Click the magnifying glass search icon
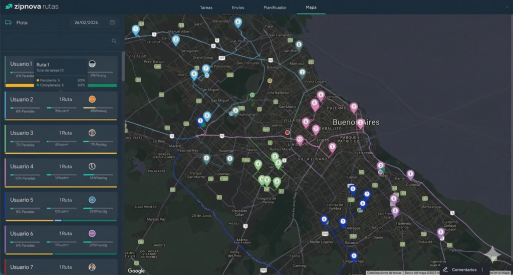 click(114, 41)
